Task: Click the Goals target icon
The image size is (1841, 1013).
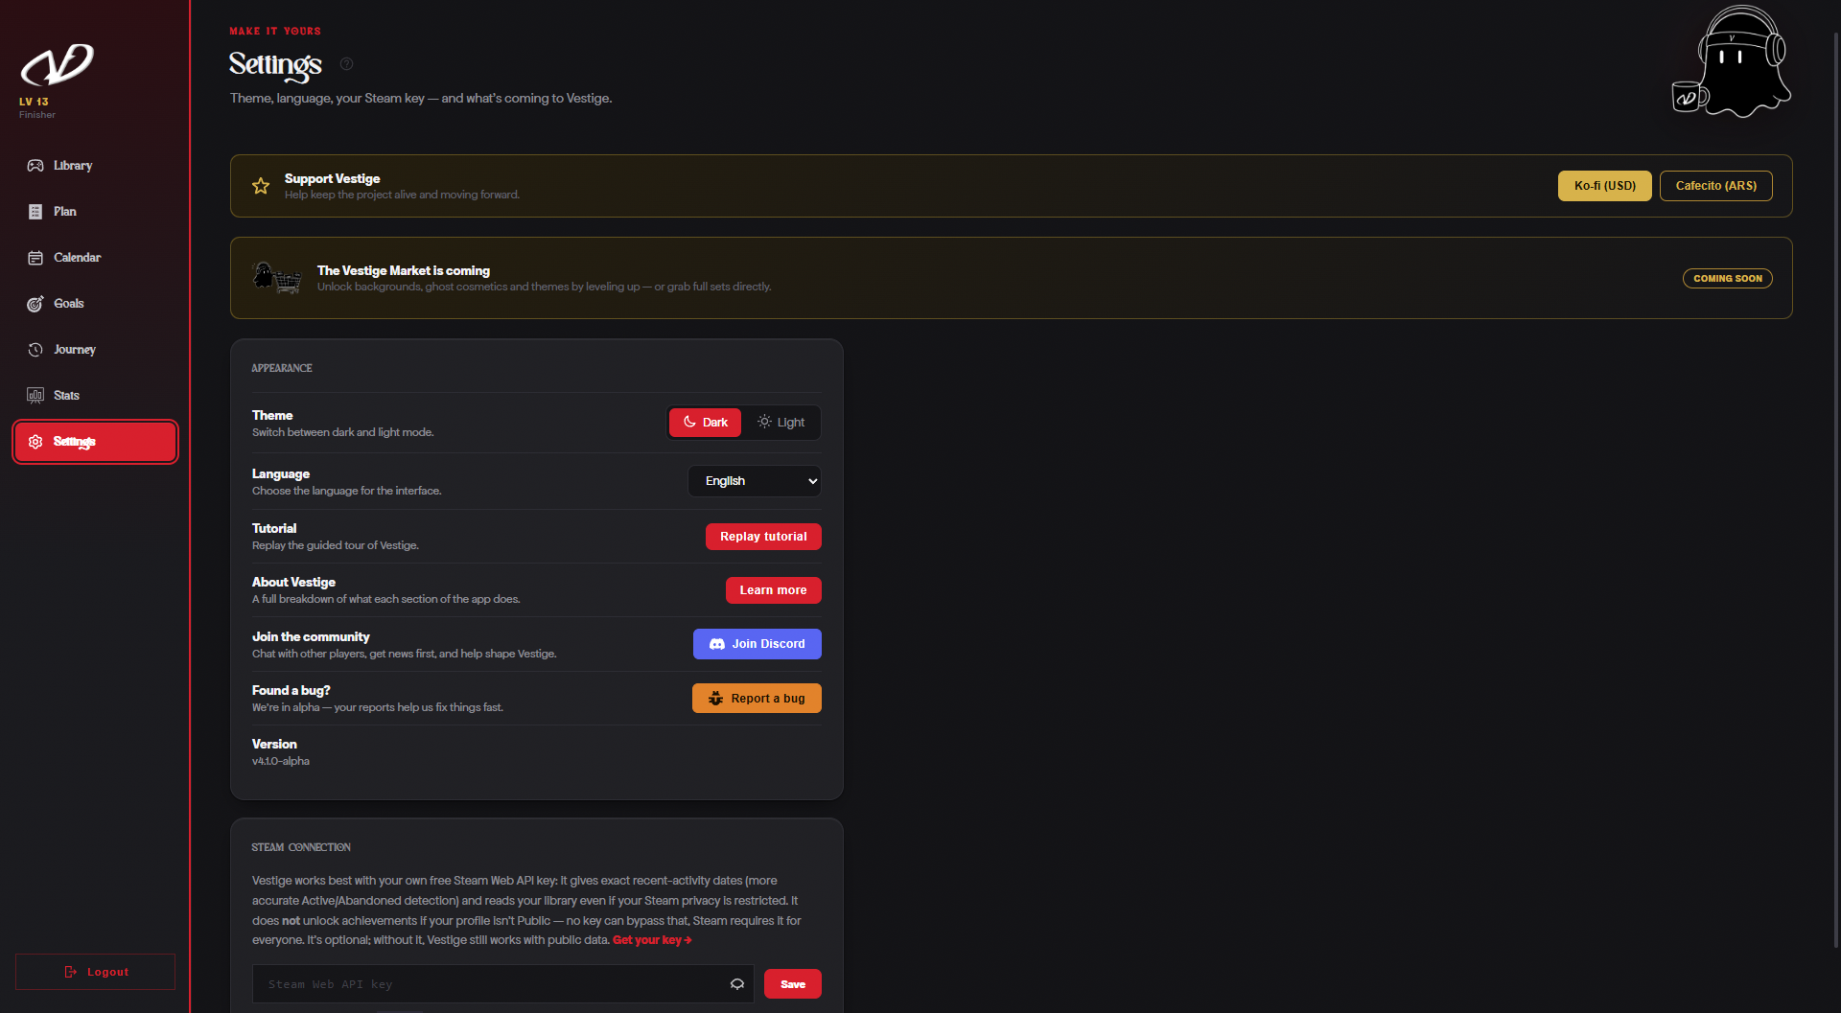Action: [35, 304]
